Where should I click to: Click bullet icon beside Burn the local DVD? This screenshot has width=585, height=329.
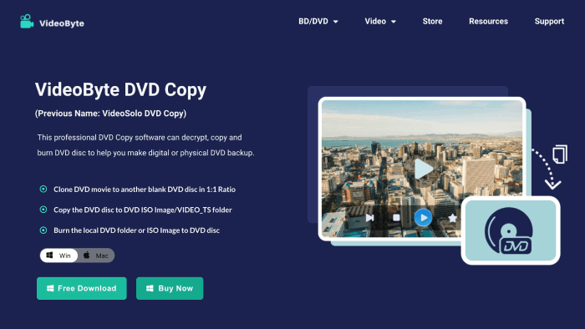[43, 230]
